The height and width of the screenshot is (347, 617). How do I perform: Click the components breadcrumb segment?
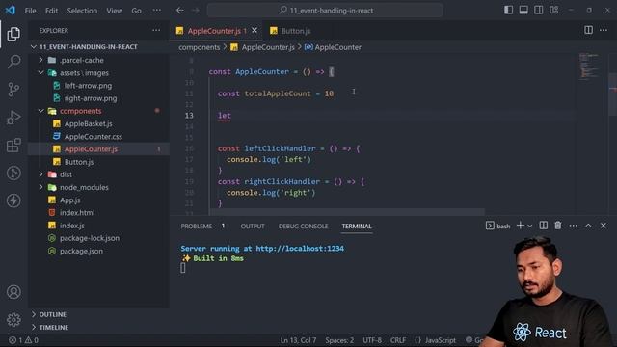200,47
